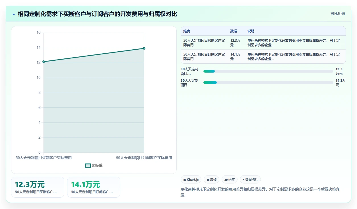Screen dimensions: 357x209
Task: Click table cell 50人天定制项目订阅客户实际费用
Action: [204, 56]
